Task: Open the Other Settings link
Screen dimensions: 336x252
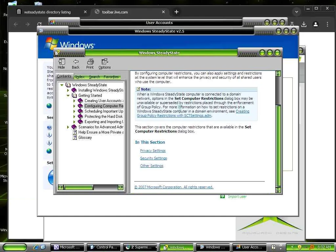Action: coord(152,166)
